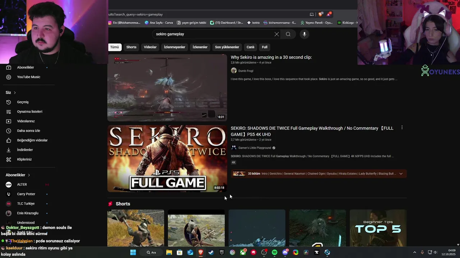The width and height of the screenshot is (460, 258).
Task: Open the Gamer's Little Playground channel name
Action: tap(254, 148)
